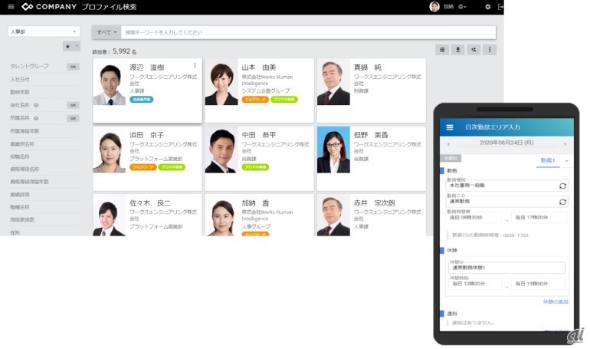Open the すべて search scope dropdown
This screenshot has height=349, width=590.
click(107, 32)
